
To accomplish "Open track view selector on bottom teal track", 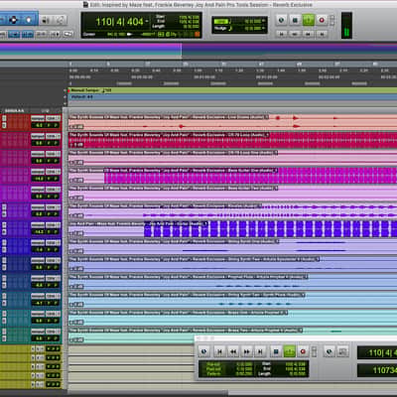I will (38, 331).
